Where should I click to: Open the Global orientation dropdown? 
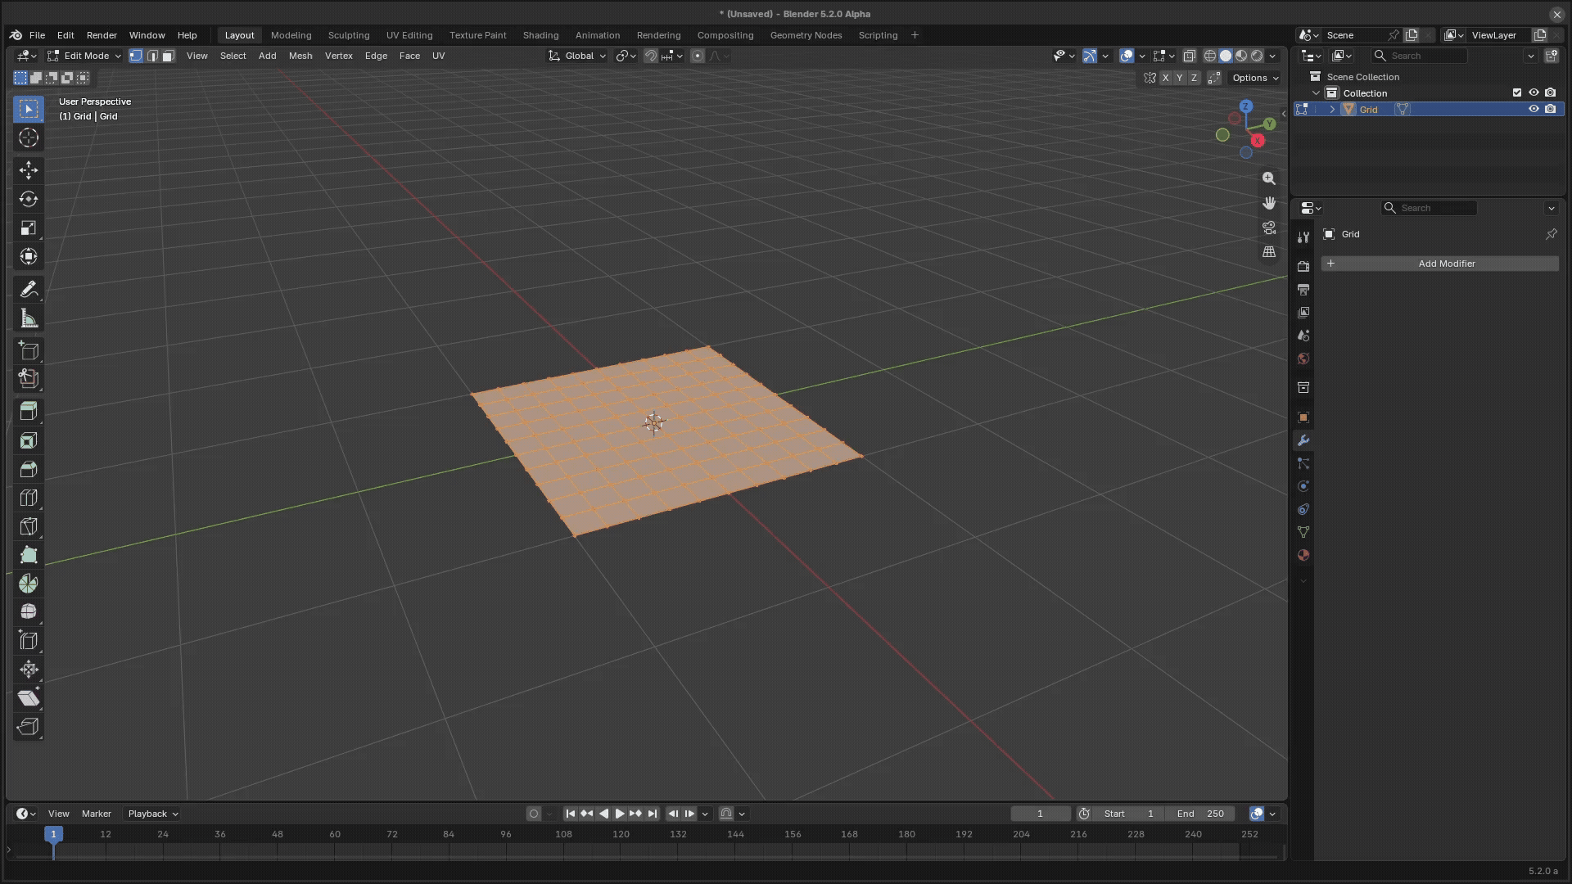tap(577, 56)
